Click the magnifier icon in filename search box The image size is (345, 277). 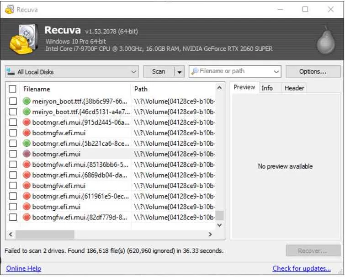[x=195, y=71]
